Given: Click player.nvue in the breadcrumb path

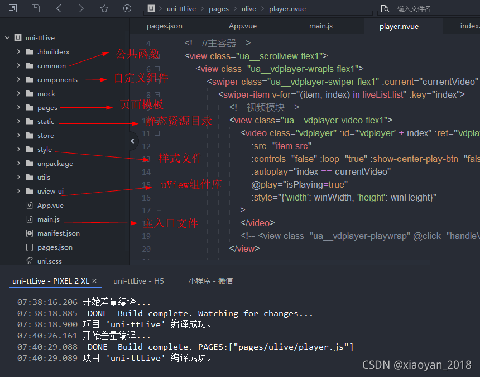Looking at the screenshot, I should (x=287, y=9).
